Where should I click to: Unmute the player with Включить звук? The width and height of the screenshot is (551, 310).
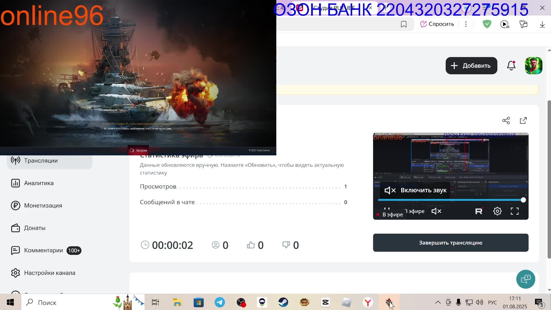click(415, 190)
